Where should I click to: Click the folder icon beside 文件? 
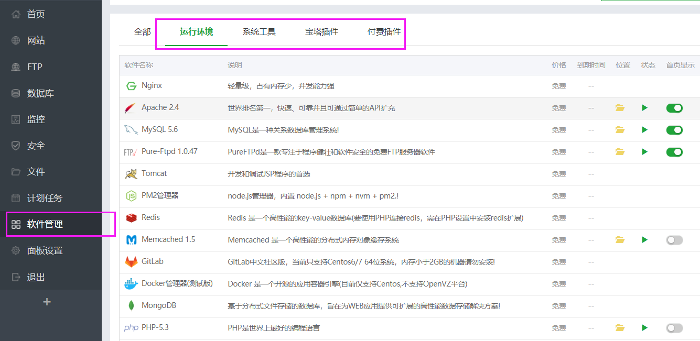click(16, 172)
